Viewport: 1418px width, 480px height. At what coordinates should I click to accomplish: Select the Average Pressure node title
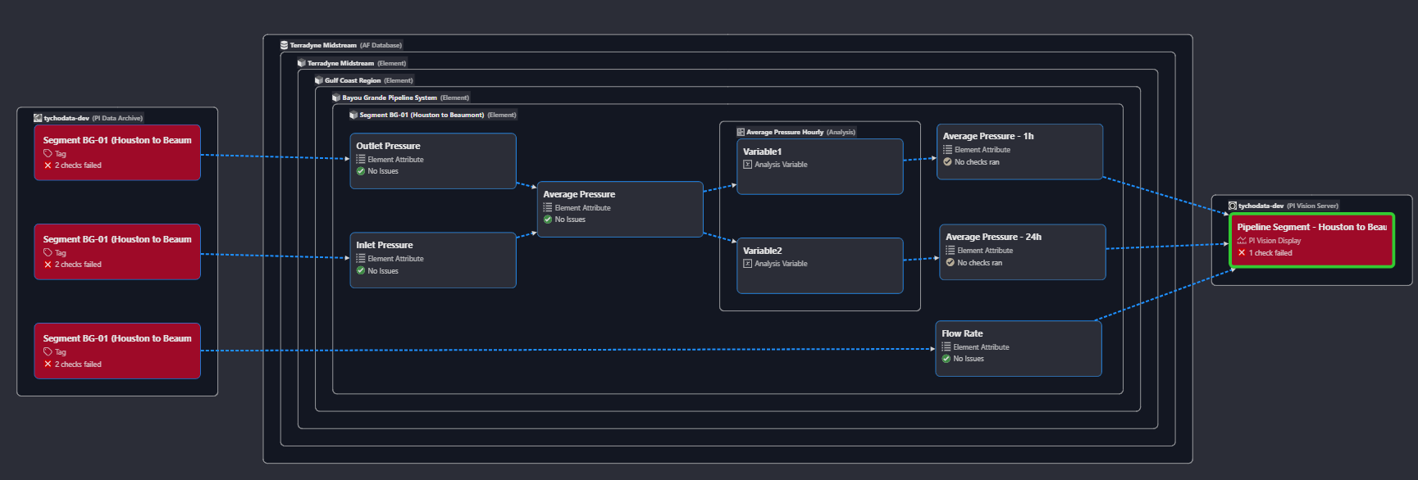point(579,194)
